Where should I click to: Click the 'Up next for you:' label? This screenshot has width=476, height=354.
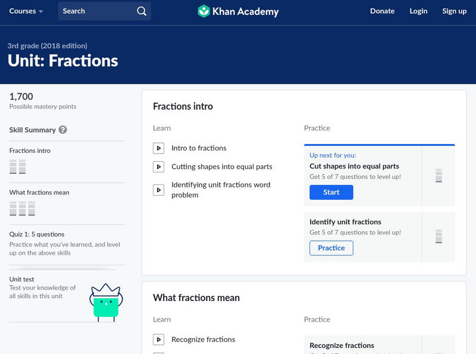click(333, 155)
